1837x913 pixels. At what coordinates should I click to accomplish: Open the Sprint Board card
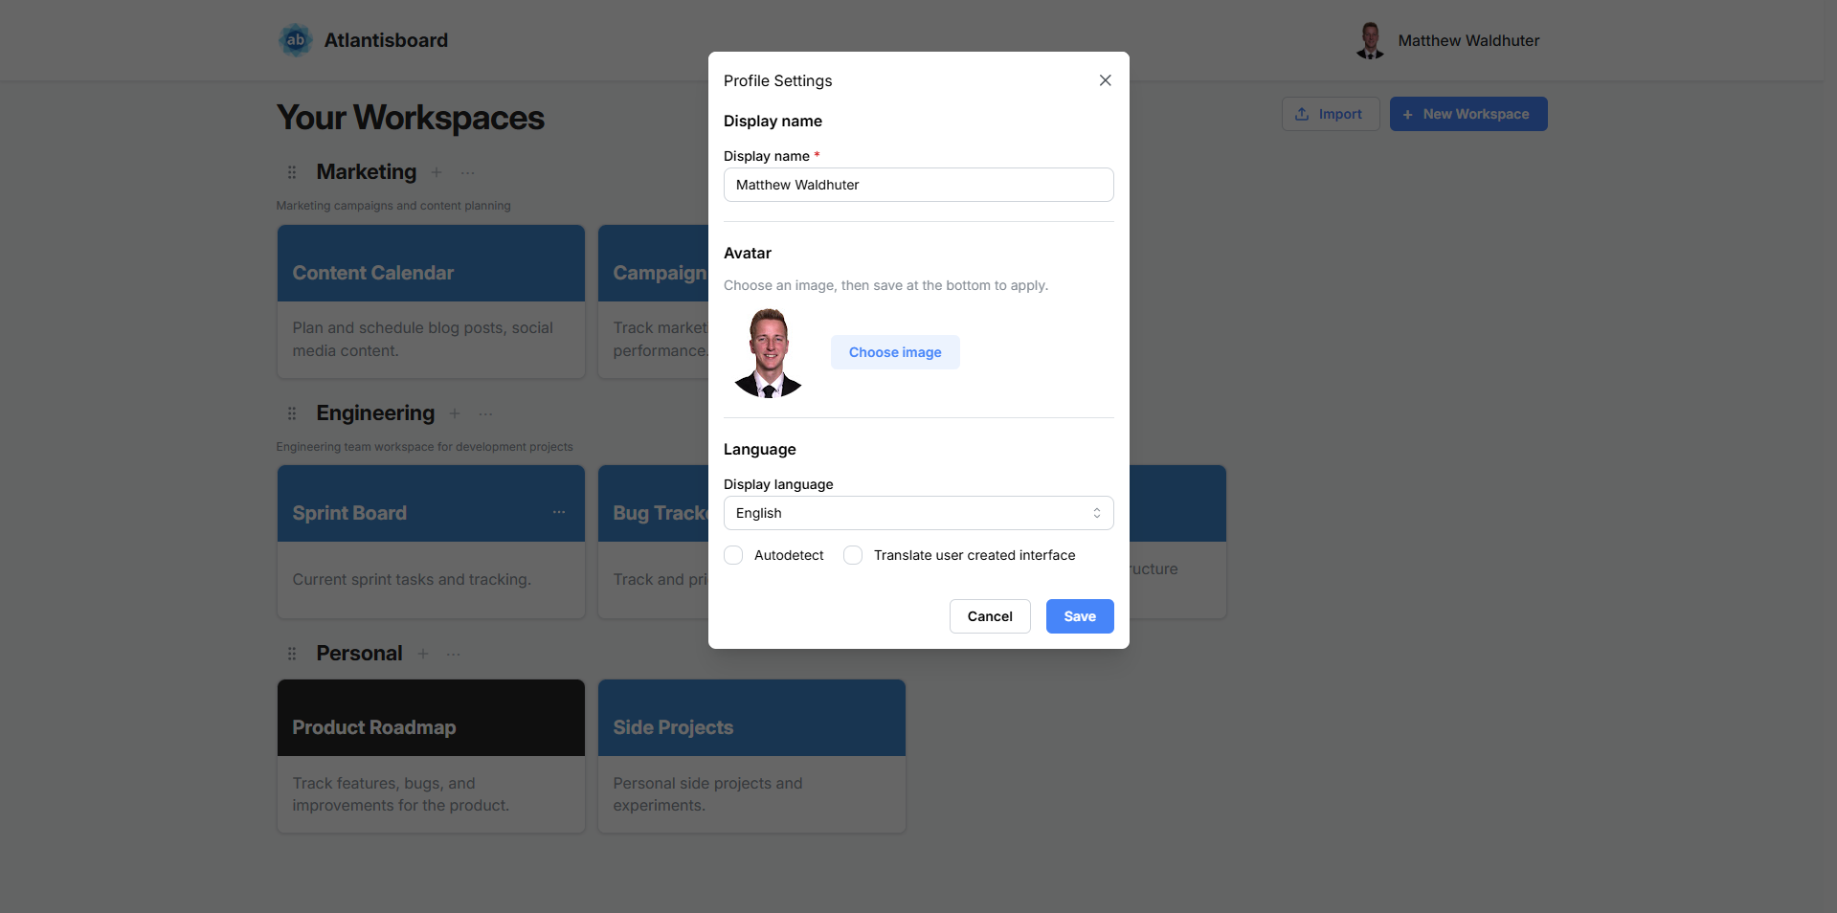pos(431,542)
